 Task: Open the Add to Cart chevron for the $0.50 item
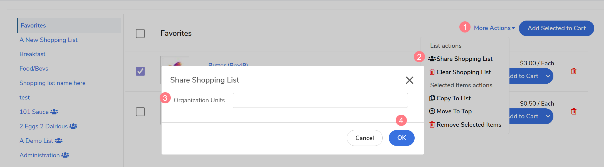[x=548, y=116]
